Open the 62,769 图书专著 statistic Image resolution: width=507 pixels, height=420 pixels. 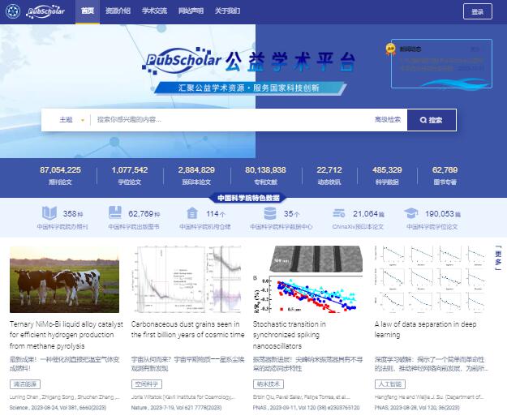(445, 175)
